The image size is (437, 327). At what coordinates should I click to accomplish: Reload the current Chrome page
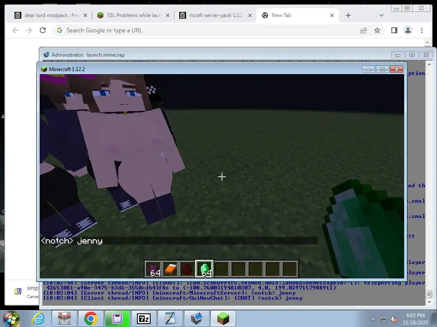43,30
